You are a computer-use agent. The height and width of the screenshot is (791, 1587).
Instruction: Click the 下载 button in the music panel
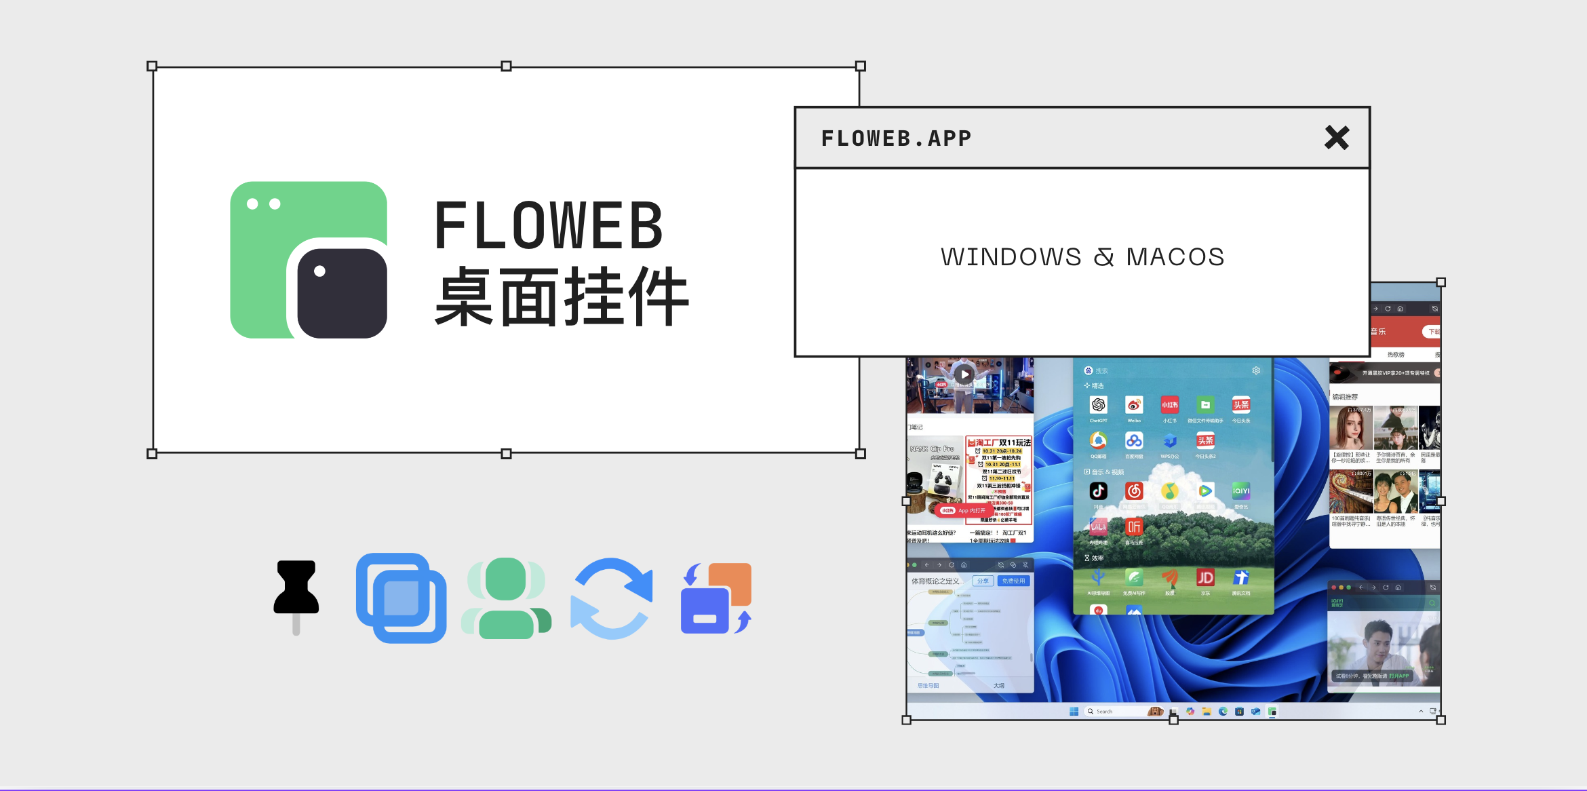1434,331
